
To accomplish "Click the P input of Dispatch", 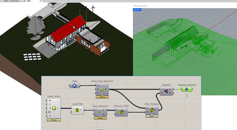I will click(x=162, y=93).
